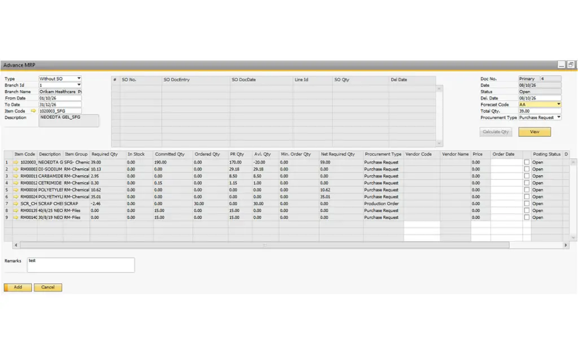Click the Branch Name field Orikam Healthcare

point(60,92)
